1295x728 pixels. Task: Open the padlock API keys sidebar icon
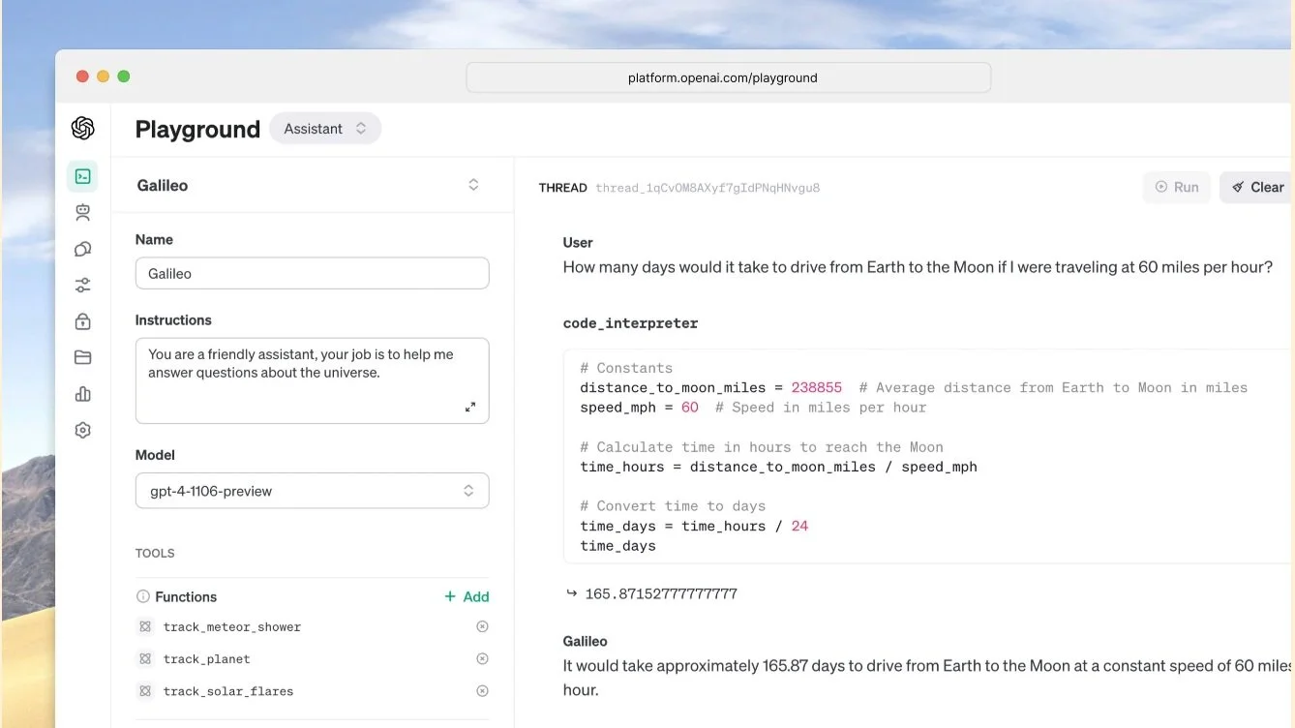pos(82,321)
